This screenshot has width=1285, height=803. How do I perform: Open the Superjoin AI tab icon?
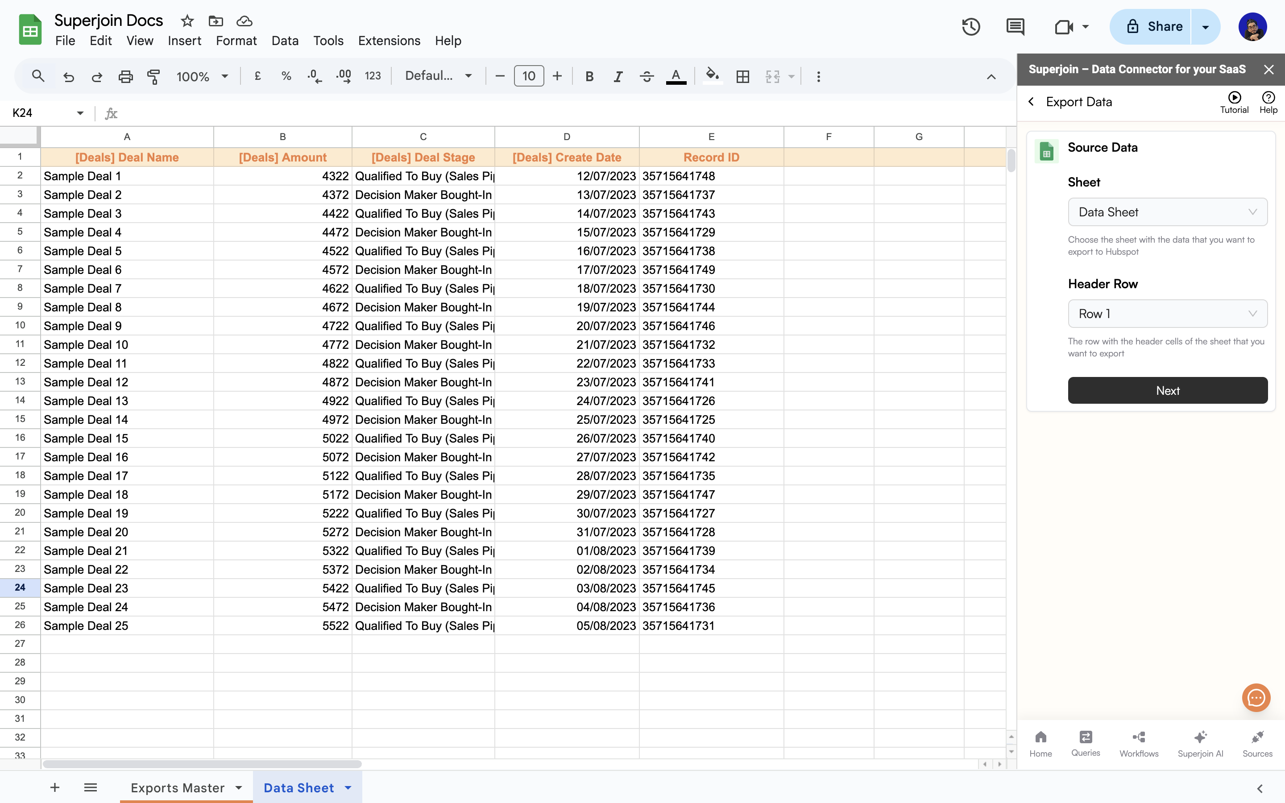1200,737
